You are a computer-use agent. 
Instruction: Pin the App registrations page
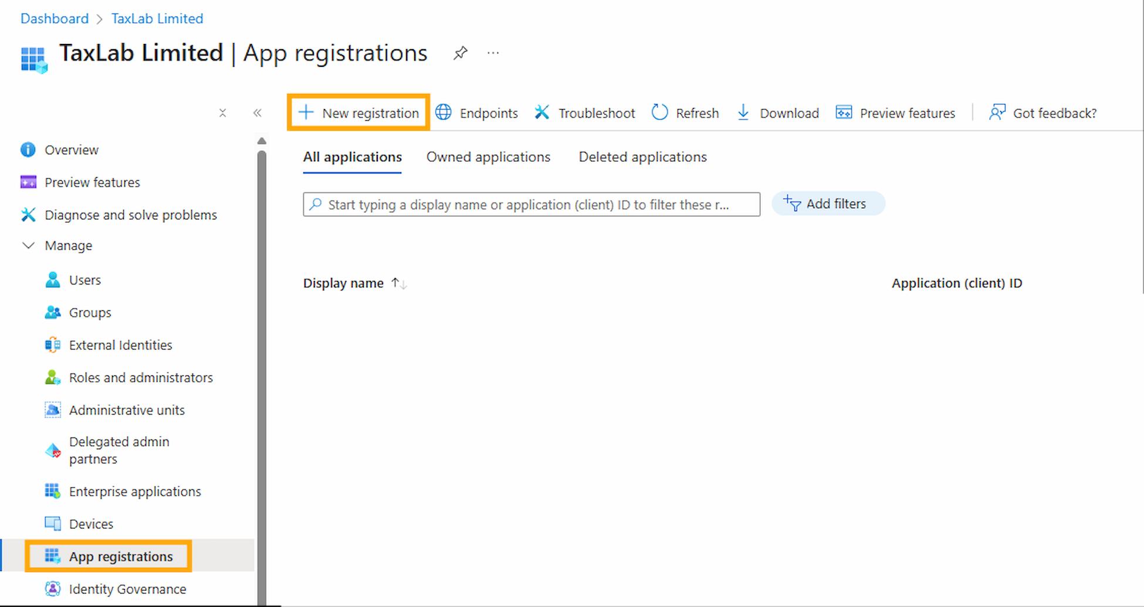coord(461,53)
